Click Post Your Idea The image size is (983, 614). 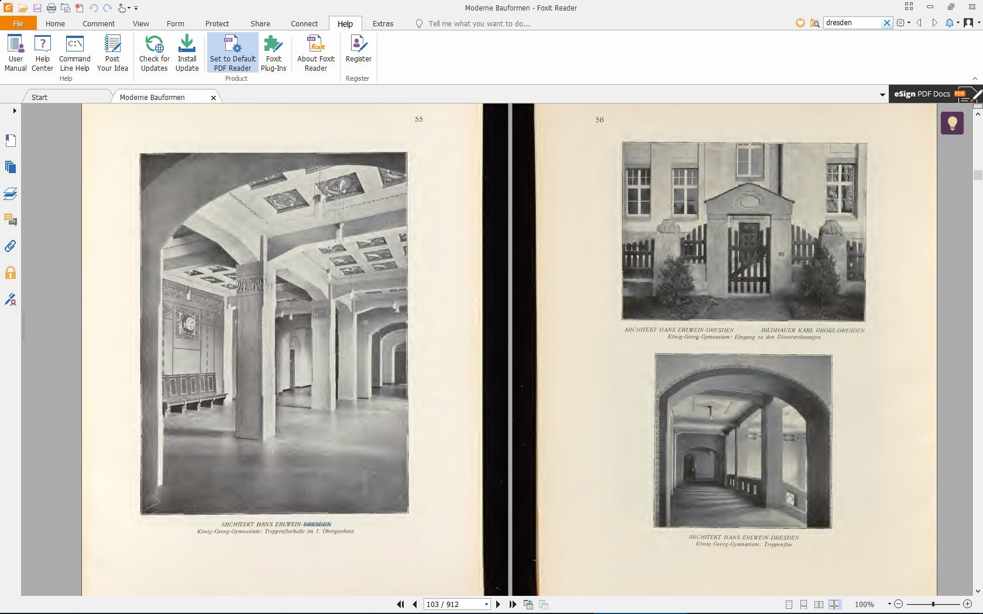coord(112,53)
